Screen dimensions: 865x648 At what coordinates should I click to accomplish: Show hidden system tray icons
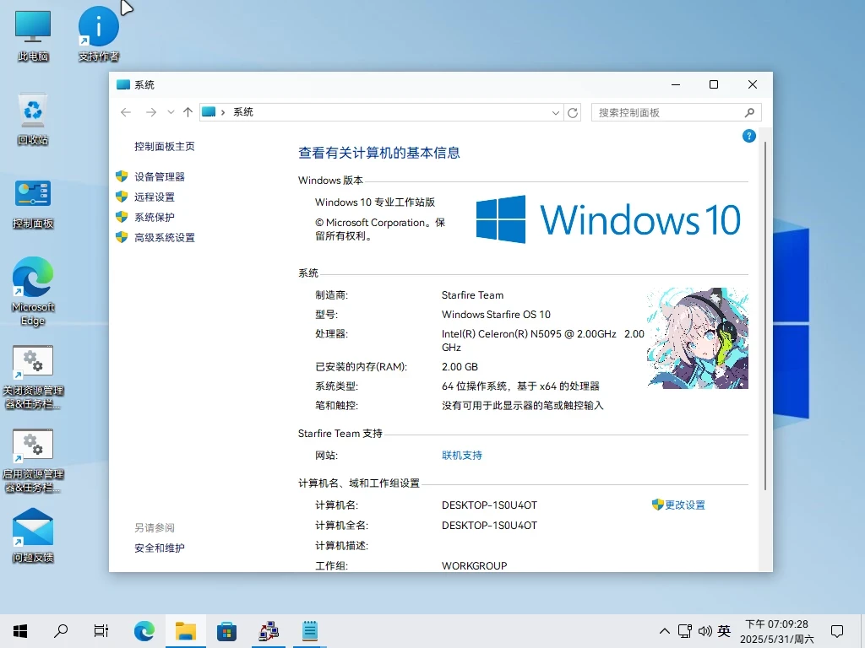pyautogui.click(x=664, y=630)
